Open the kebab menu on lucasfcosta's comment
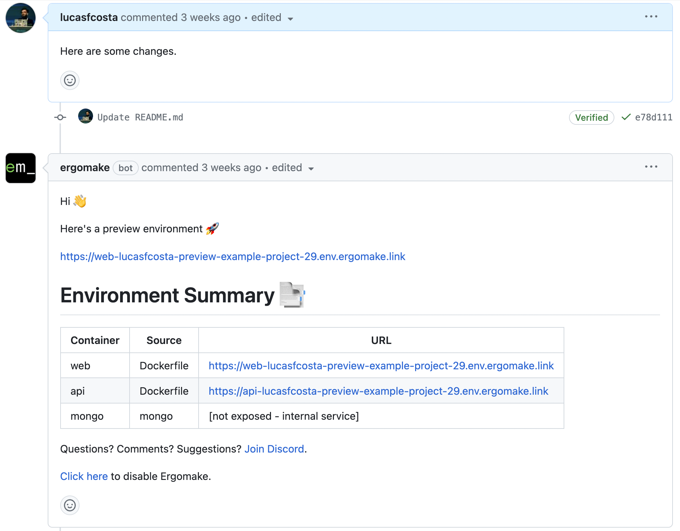 (x=652, y=16)
